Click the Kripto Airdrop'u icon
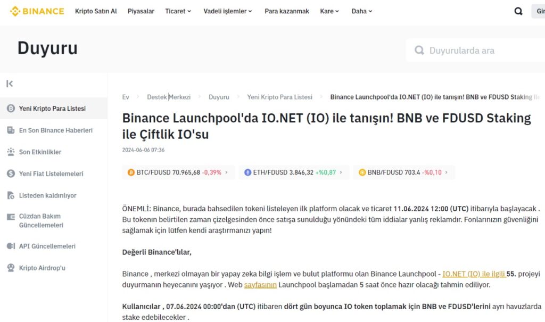This screenshot has height=322, width=545. (11, 268)
